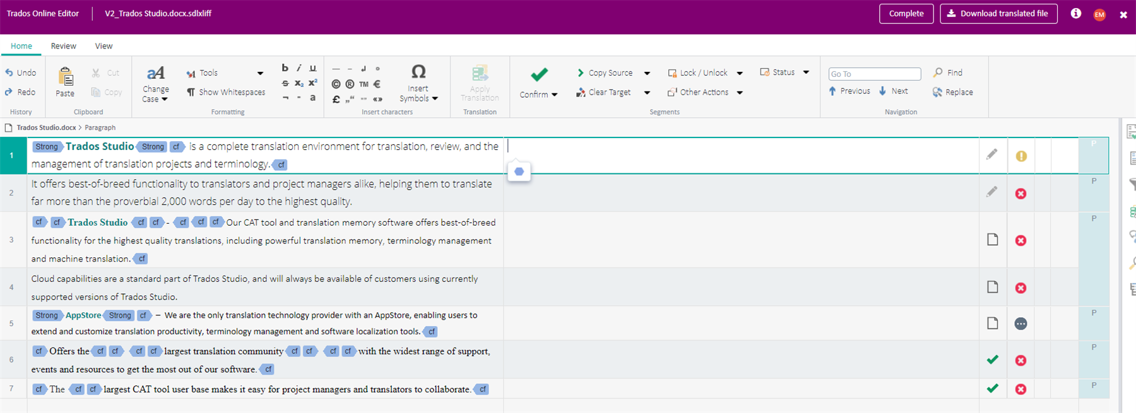
Task: Click Trados Studio.docx in the breadcrumb
Action: click(46, 127)
